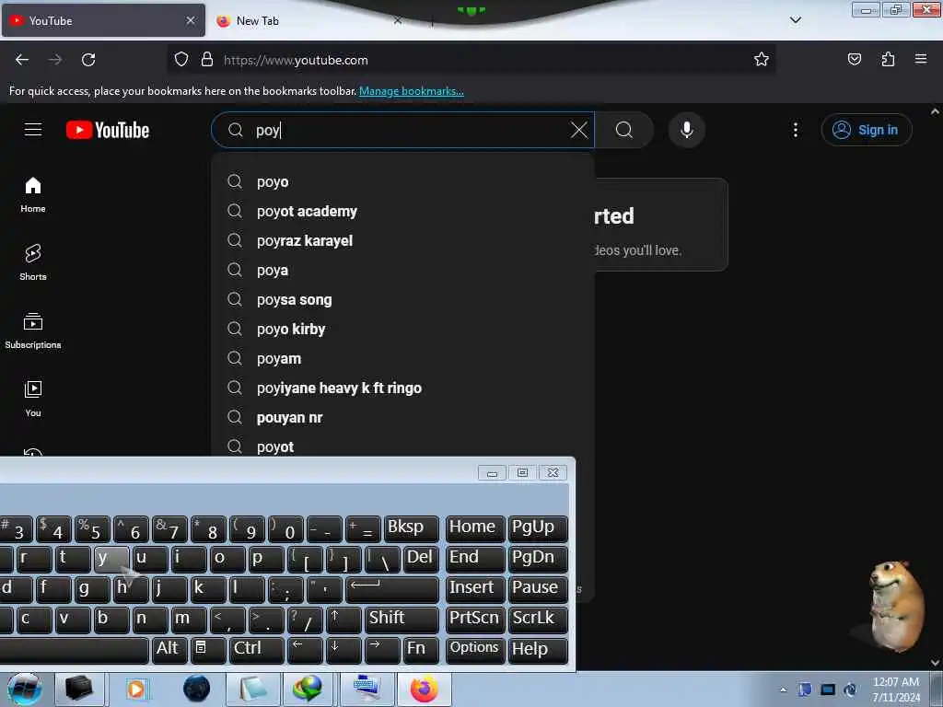Select suggestion "poyo kirby"
The image size is (943, 707).
pos(403,329)
